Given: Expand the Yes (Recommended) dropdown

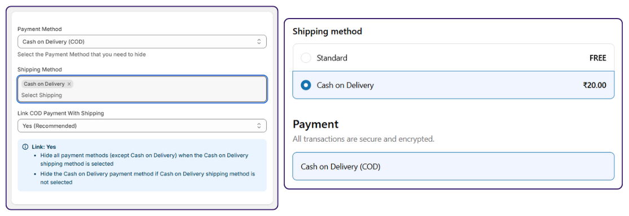Looking at the screenshot, I should (x=142, y=125).
